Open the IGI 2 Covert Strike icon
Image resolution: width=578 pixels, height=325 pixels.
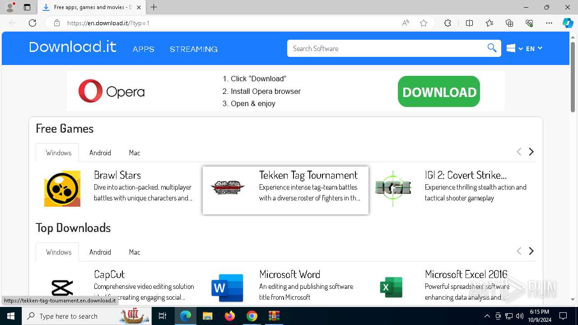(393, 189)
